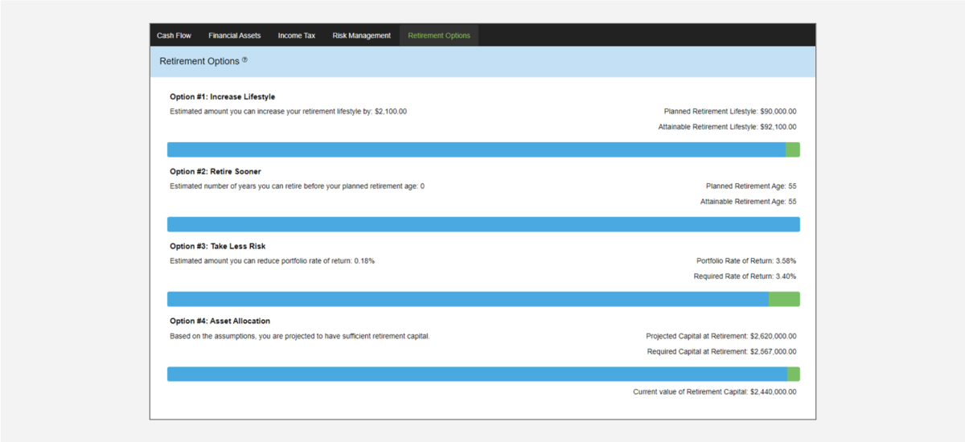Screen dimensions: 965x442
Task: Click the Asset Allocation progress bar
Action: (477, 374)
